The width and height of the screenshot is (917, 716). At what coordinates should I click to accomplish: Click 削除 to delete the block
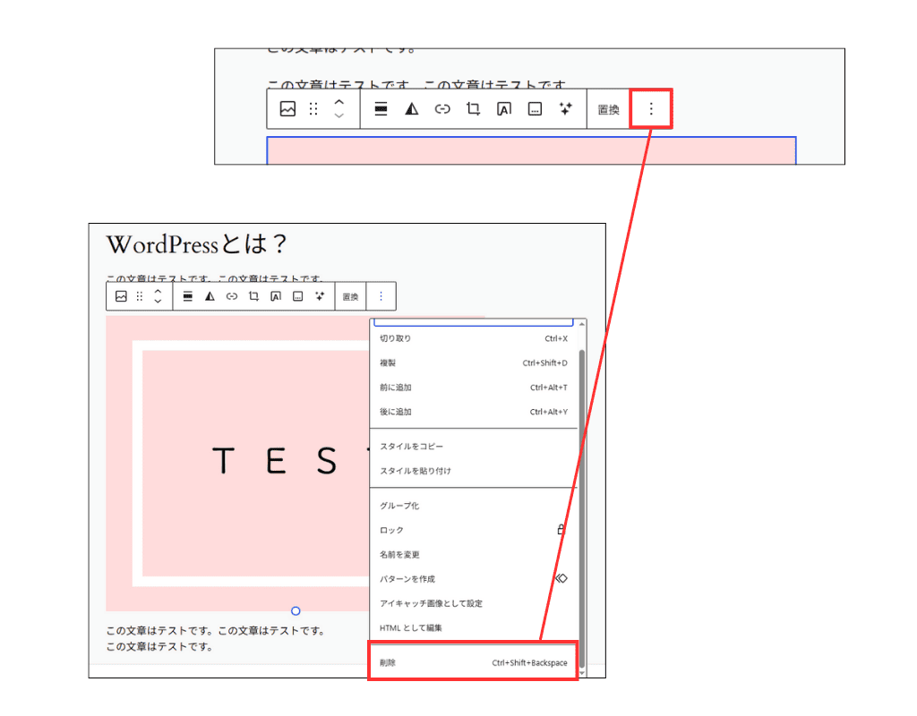click(x=473, y=662)
